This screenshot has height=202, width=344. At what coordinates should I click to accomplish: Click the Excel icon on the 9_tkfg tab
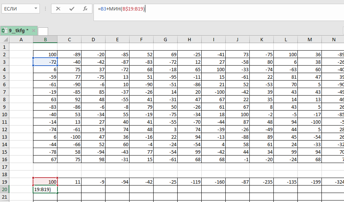(x=5, y=31)
